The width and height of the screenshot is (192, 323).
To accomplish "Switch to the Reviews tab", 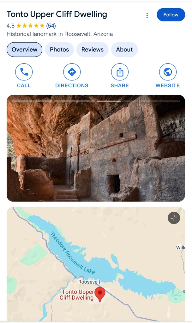I will click(93, 50).
